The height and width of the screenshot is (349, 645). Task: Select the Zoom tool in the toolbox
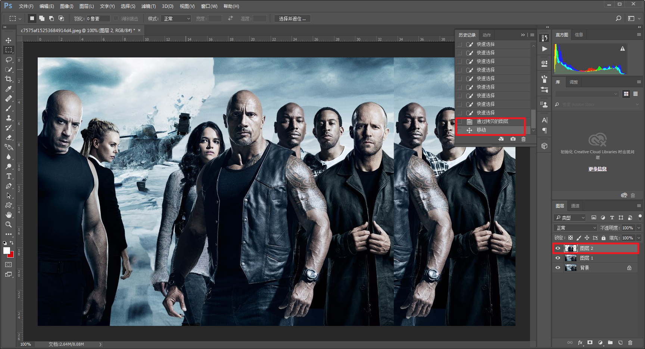8,224
